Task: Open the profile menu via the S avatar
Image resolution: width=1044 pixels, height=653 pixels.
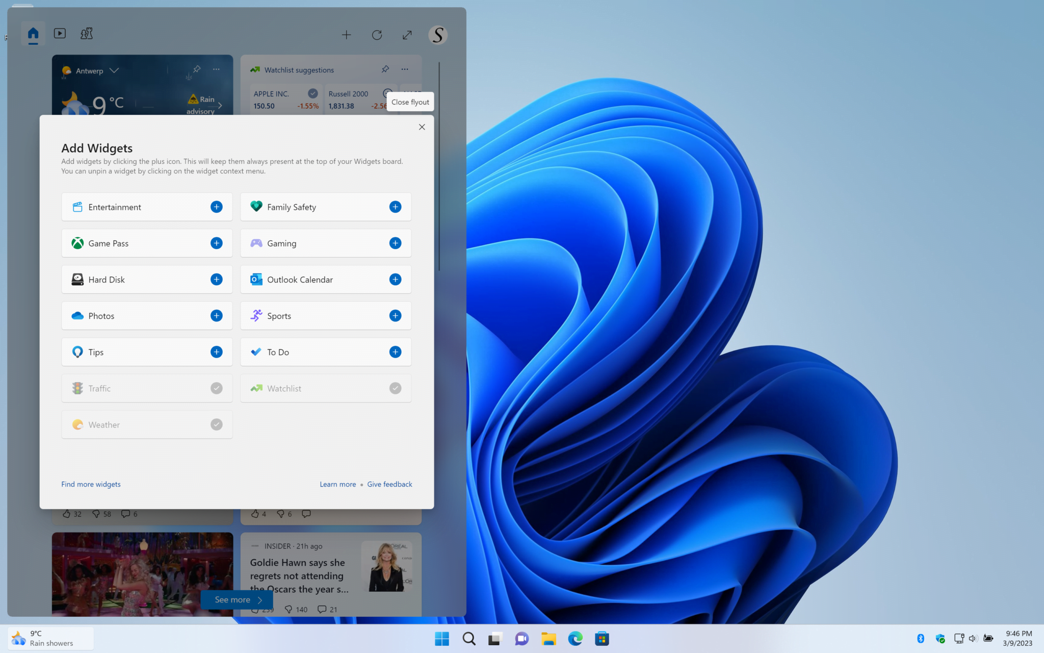Action: [437, 35]
